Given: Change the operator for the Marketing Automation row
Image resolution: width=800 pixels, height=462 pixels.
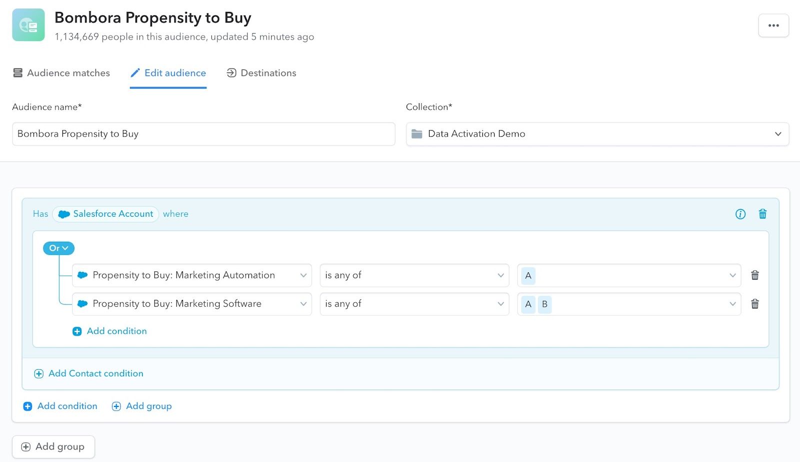Looking at the screenshot, I should [x=414, y=275].
